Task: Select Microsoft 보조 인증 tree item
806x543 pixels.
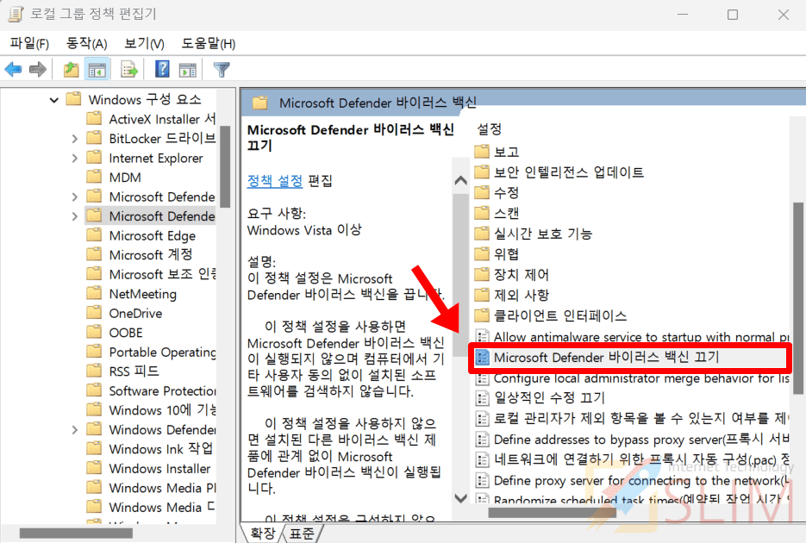Action: coord(151,274)
